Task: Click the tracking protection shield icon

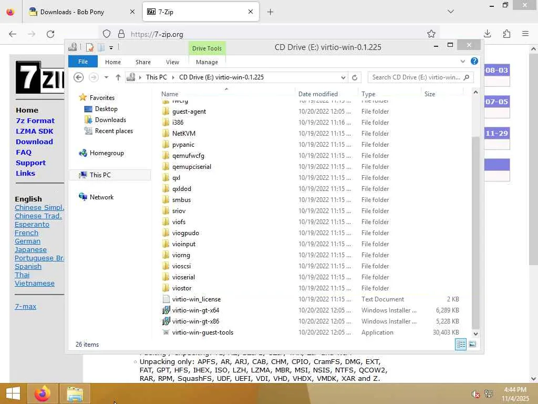Action: [x=107, y=34]
